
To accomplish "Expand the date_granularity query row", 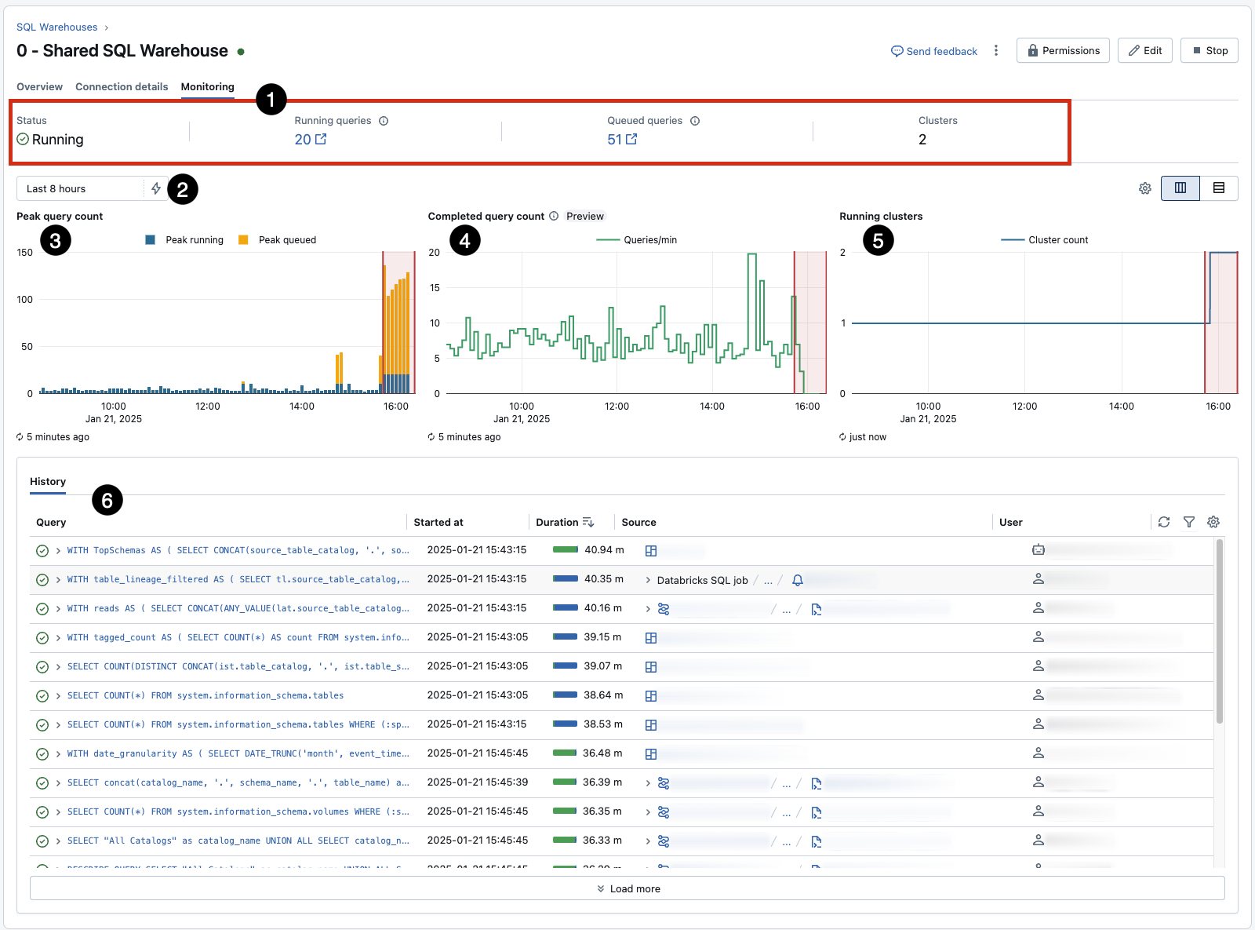I will 58,754.
